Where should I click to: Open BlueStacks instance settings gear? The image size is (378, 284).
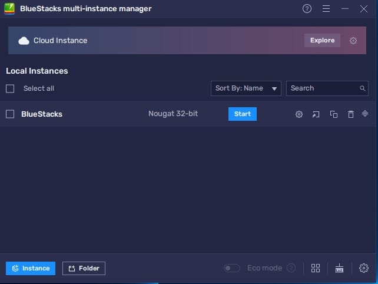click(299, 114)
